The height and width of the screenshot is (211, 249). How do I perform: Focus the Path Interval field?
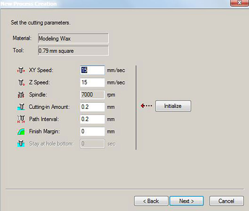[x=92, y=119]
